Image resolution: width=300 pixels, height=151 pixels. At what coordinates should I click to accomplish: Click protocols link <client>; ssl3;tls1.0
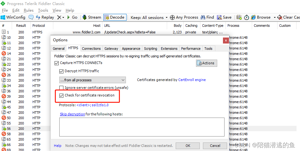[93, 105]
